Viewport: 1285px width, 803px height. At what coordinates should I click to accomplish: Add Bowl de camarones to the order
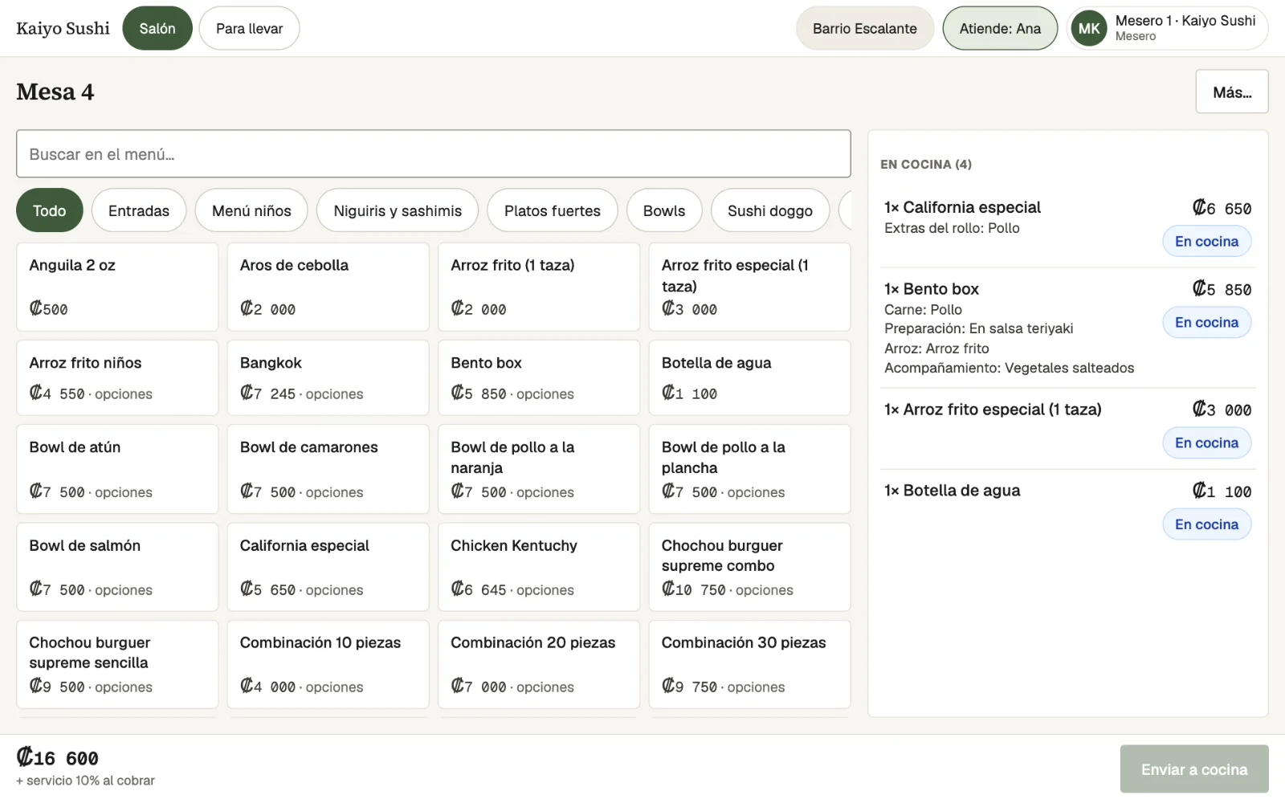coord(328,469)
